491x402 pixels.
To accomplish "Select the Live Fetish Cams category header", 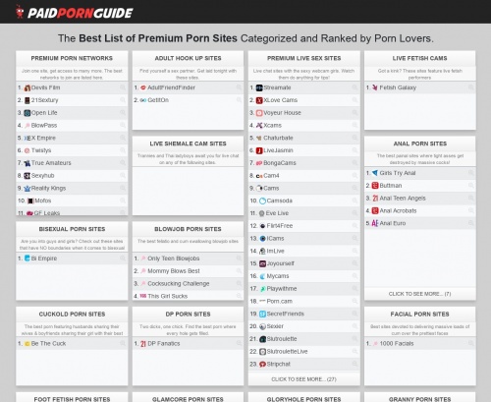I will click(420, 58).
